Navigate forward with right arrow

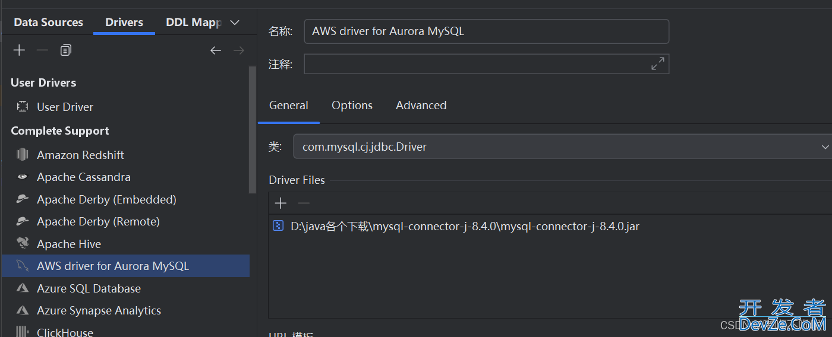point(239,50)
